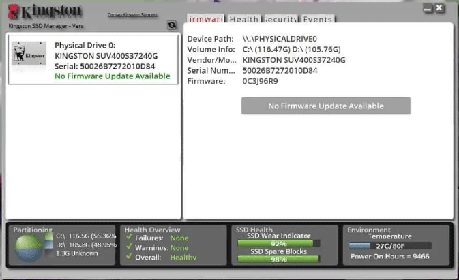Select Physical Drive 0 entry
The width and height of the screenshot is (459, 280).
click(x=93, y=60)
